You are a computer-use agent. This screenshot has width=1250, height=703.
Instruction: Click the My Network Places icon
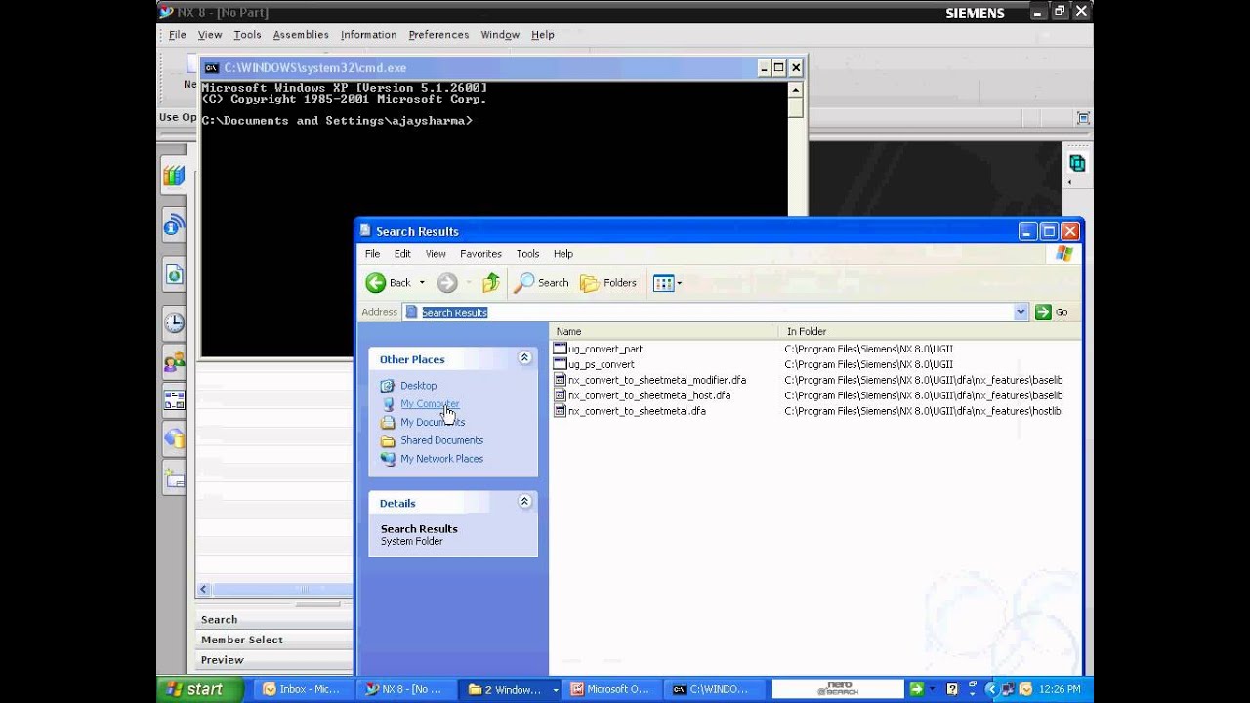(x=388, y=459)
